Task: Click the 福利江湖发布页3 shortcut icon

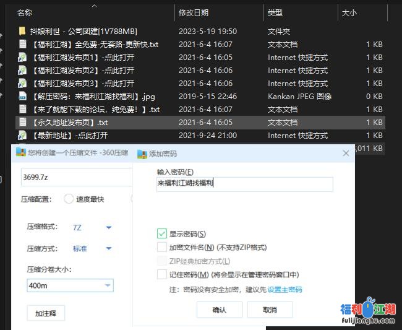Action: [22, 84]
